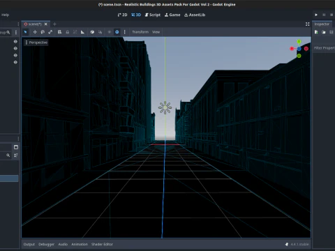Click the icon left of version label

click(x=287, y=244)
